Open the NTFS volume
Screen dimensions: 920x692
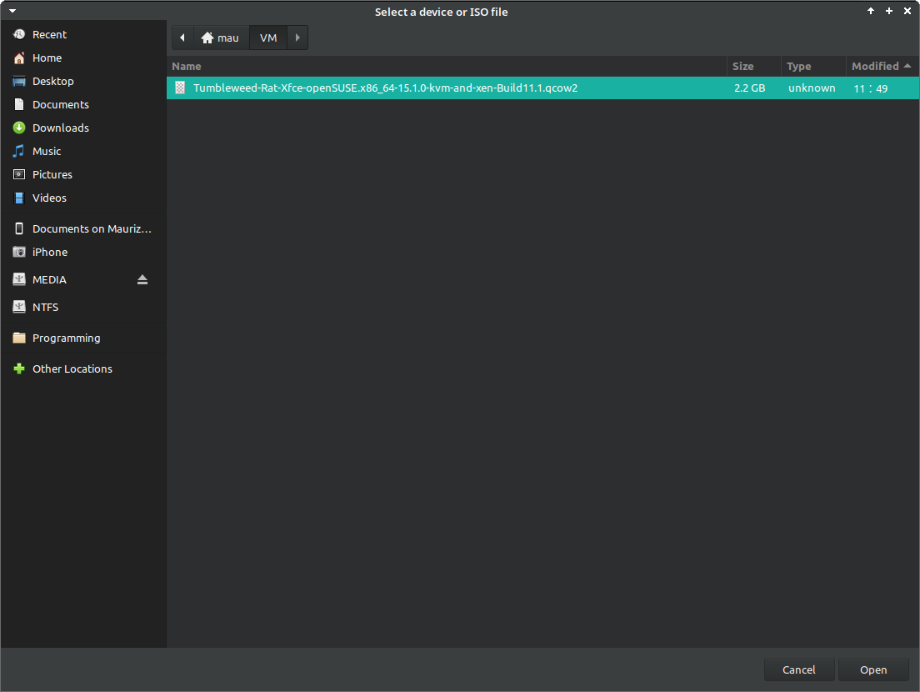[45, 307]
